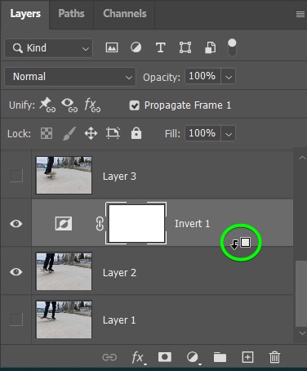
Task: Lock all with padlock icon
Action: coord(136,133)
